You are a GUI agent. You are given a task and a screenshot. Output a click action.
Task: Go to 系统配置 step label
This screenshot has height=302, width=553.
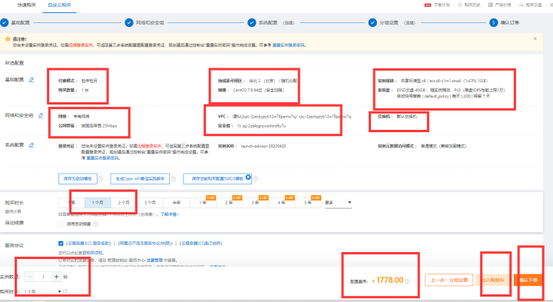[268, 22]
